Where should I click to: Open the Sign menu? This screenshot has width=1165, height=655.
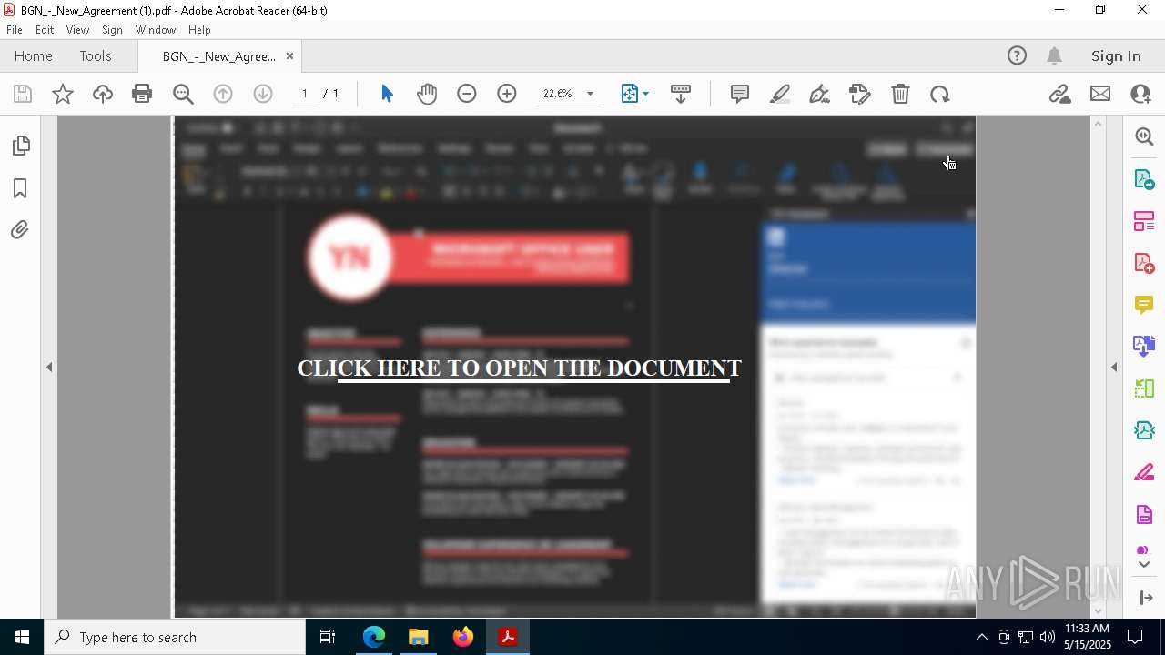pos(112,29)
